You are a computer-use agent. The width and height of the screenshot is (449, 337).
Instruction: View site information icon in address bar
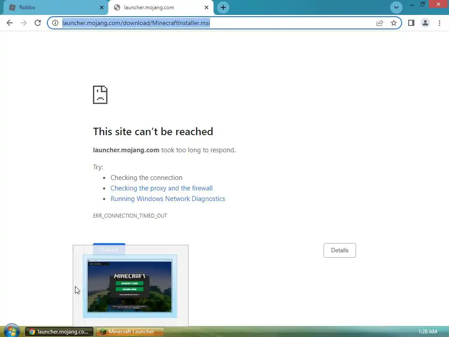55,23
